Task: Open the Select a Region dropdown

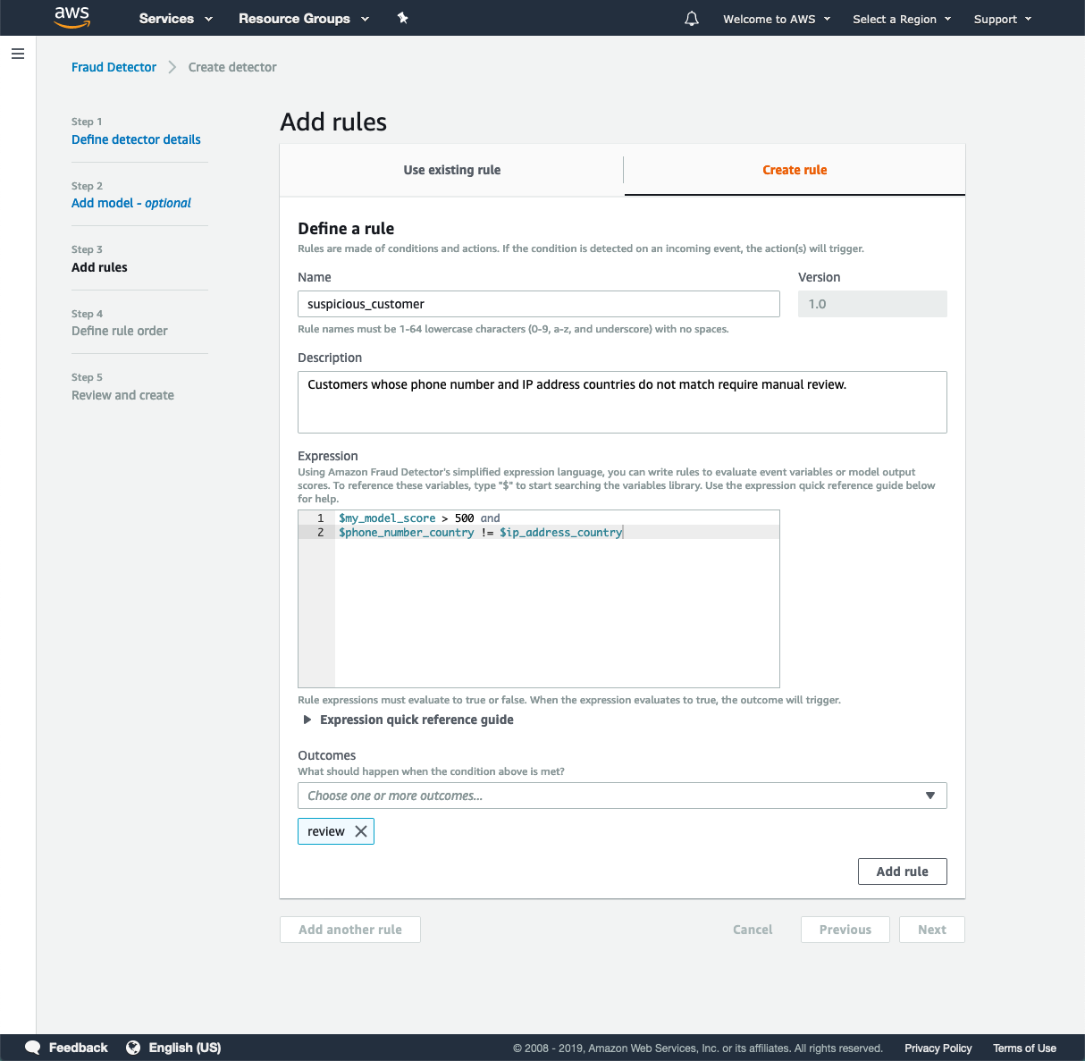Action: click(x=902, y=19)
